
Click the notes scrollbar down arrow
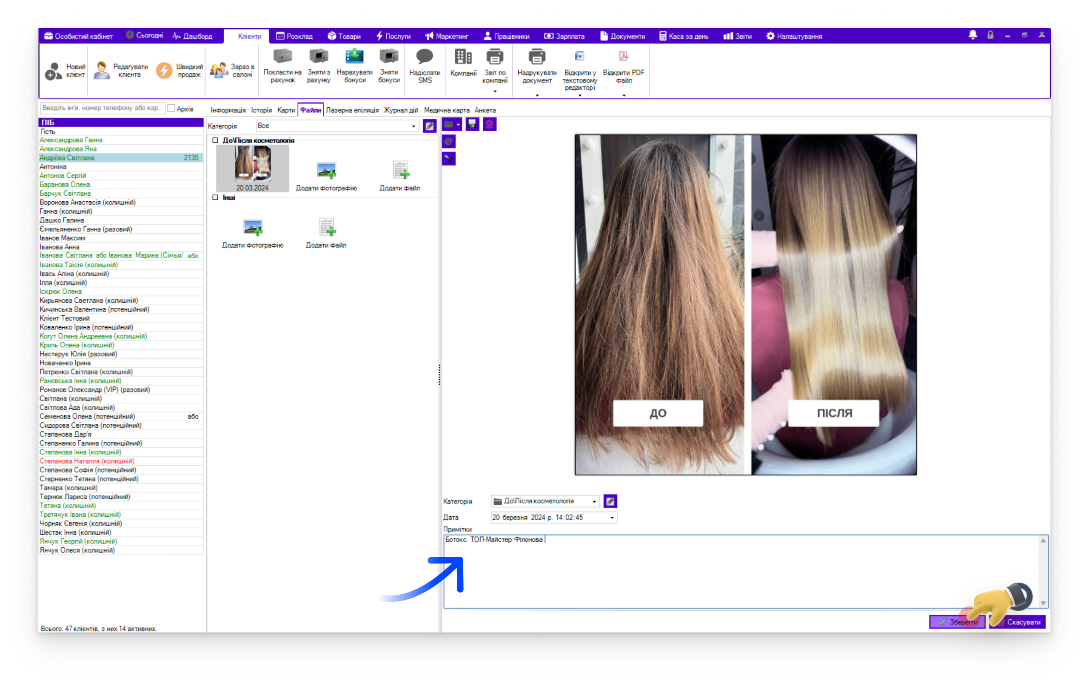(x=1043, y=603)
